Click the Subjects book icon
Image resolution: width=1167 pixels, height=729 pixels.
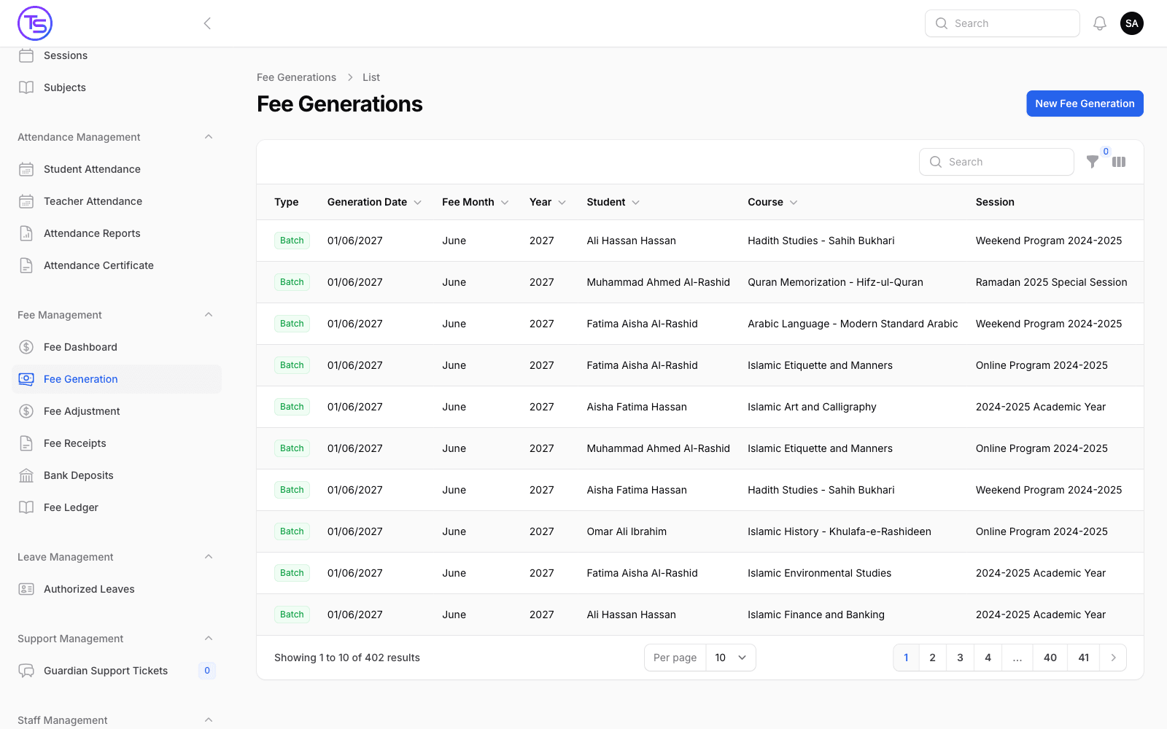pyautogui.click(x=26, y=87)
